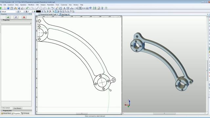Close the Properties panel with its X

click(x=31, y=14)
